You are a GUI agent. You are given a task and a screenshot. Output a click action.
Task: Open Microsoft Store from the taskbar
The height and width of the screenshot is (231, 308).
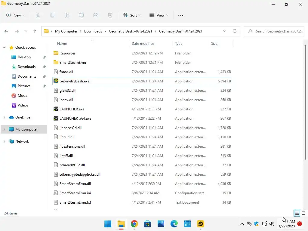(147, 224)
